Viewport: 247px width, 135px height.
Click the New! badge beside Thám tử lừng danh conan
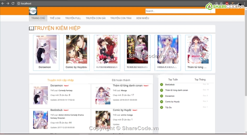coord(146,86)
